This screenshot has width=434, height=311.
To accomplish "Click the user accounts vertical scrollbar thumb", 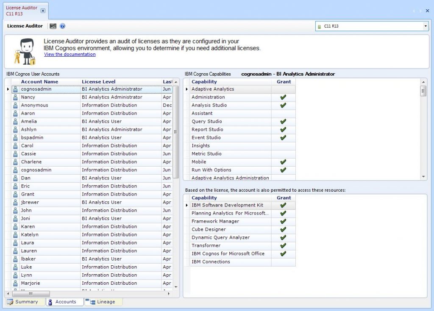I will (176, 132).
